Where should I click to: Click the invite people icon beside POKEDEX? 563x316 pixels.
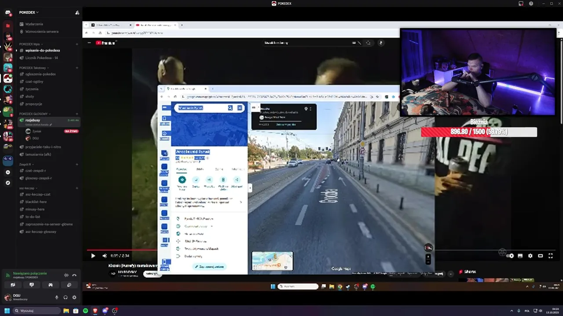(x=77, y=12)
